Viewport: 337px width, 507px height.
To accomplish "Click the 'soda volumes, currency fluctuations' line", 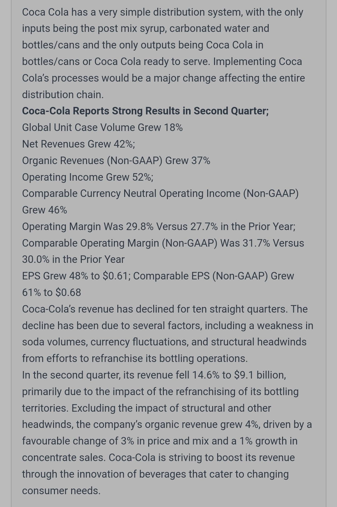I will pos(164,342).
